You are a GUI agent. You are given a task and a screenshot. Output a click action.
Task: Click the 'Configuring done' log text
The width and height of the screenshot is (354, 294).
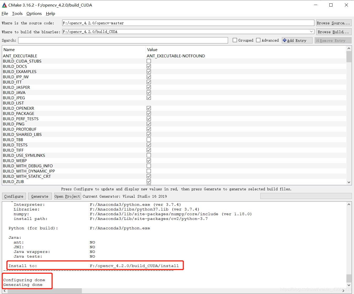(x=24, y=280)
